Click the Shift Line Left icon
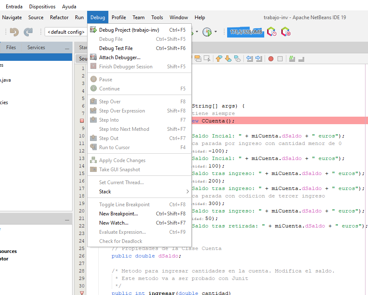Image resolution: width=368 pixels, height=295 pixels. click(x=250, y=59)
